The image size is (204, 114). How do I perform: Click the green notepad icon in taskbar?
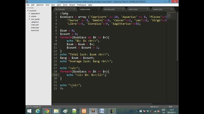pos(75,111)
